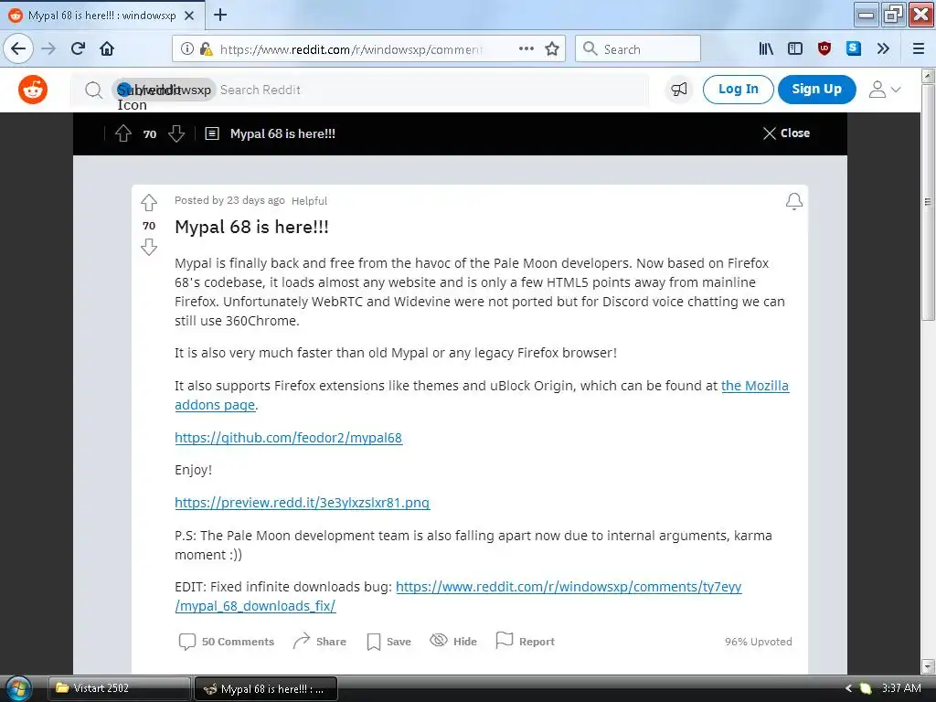This screenshot has width=936, height=702.
Task: Click the page scrollbar down arrow
Action: click(928, 666)
